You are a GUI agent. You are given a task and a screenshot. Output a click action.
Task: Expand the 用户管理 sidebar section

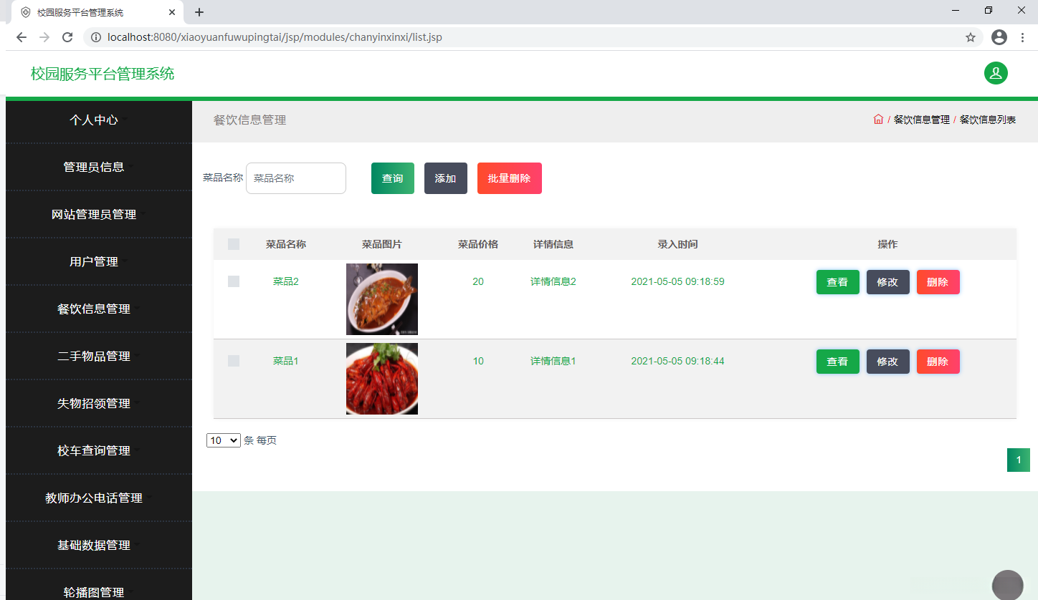93,261
